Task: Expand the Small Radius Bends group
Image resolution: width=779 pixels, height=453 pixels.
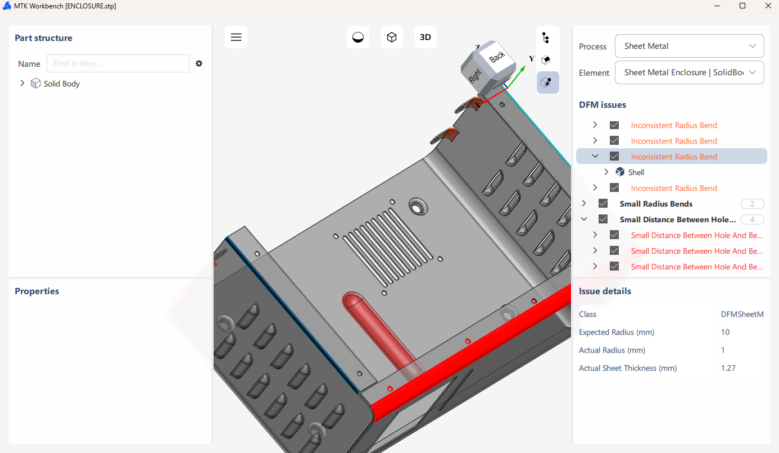Action: coord(584,204)
